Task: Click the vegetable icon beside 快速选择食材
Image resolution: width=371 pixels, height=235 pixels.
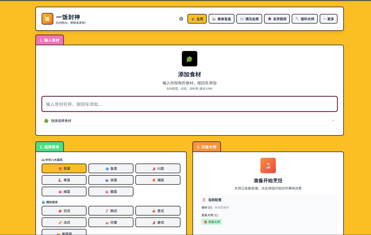Action: coord(46,121)
